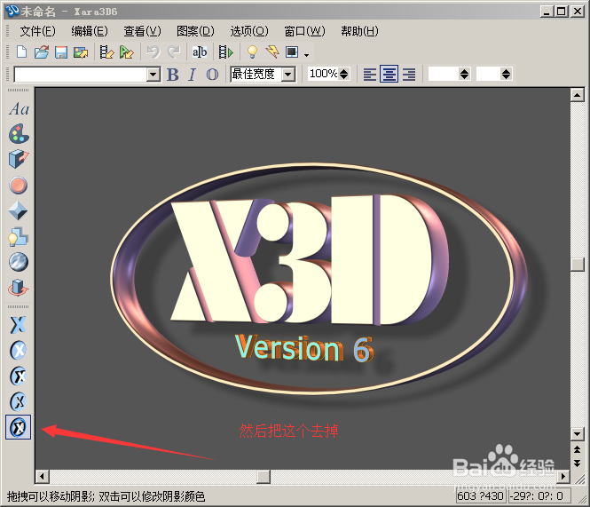
Task: Open the animation rotate tool
Action: point(18,288)
